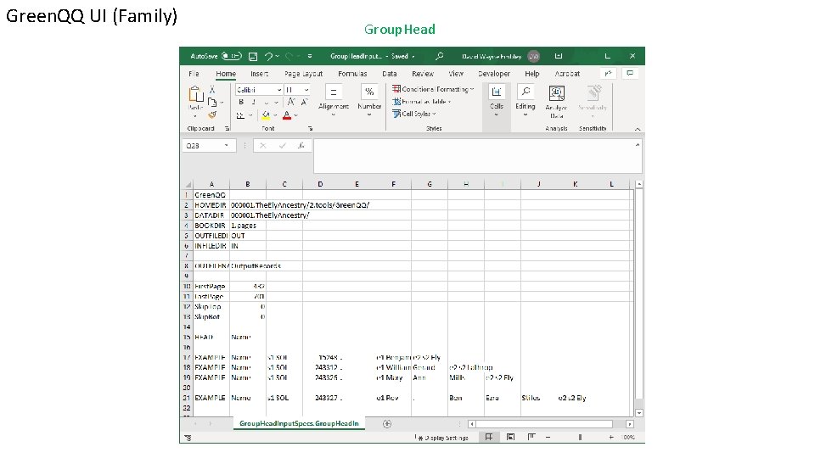Switch to Page Break Preview icon
Image resolution: width=815 pixels, height=458 pixels.
(531, 438)
